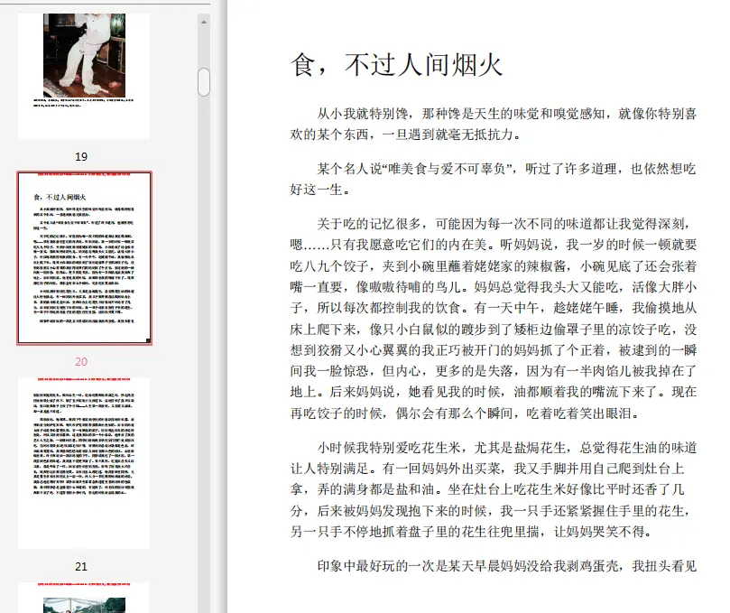Viewport: 730px width, 613px height.
Task: Open page 21 thumbnail
Action: (x=84, y=463)
